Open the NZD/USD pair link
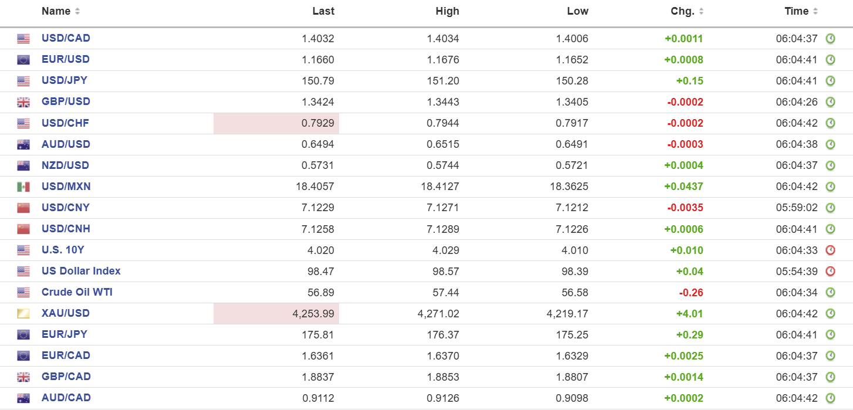Screen dimensions: 853x410 (66, 165)
